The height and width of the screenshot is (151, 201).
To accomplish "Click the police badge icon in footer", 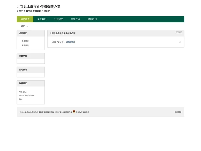I will point(74,111).
